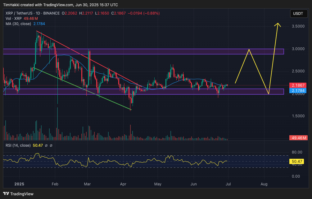The width and height of the screenshot is (312, 199).
Task: Click the Aug label on the time axis
Action: pos(264,184)
